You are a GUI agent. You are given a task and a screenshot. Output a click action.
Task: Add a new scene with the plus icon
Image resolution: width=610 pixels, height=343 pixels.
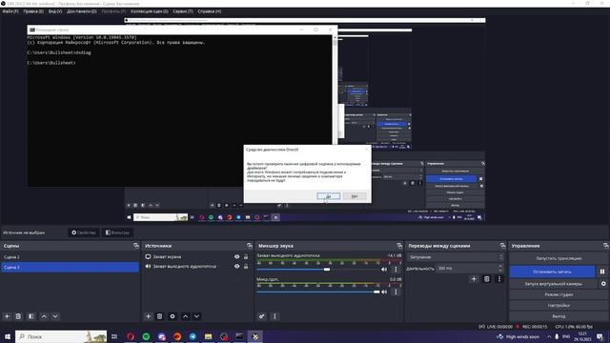(x=7, y=316)
